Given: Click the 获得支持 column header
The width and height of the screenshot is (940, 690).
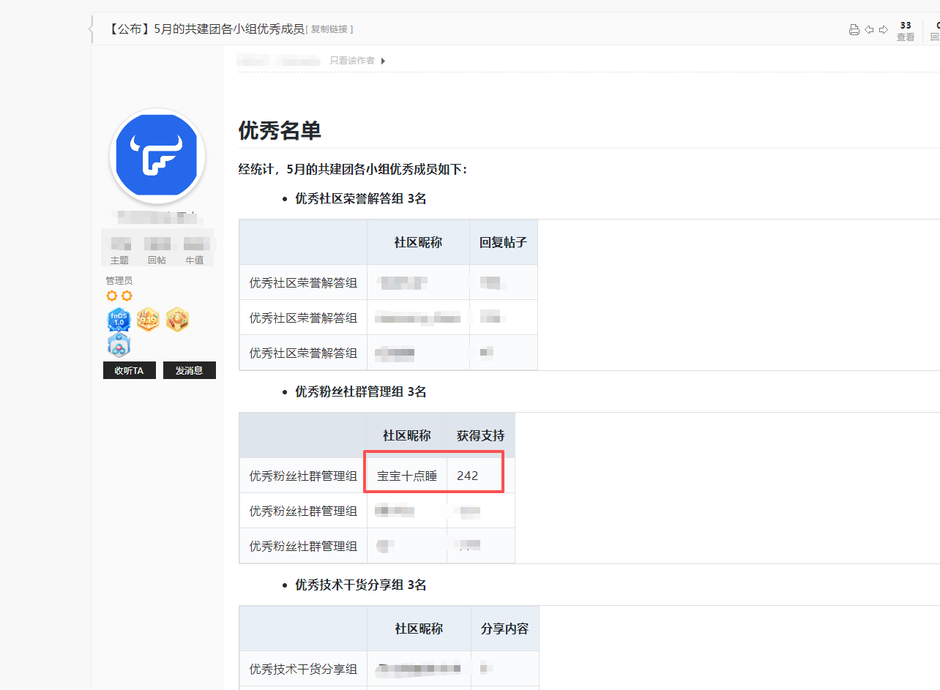Looking at the screenshot, I should point(481,435).
